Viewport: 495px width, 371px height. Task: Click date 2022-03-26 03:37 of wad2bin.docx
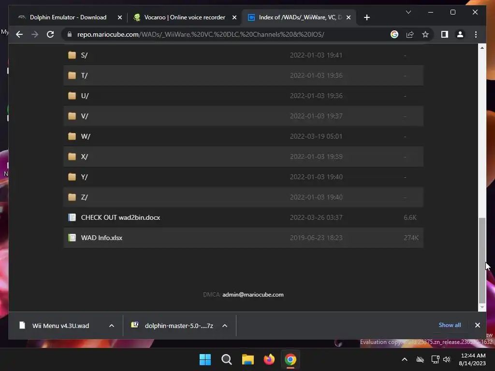pyautogui.click(x=316, y=217)
